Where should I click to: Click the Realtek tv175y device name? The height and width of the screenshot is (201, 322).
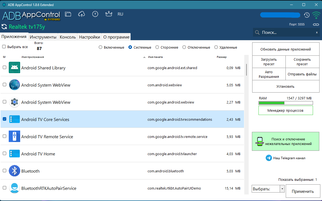(27, 27)
